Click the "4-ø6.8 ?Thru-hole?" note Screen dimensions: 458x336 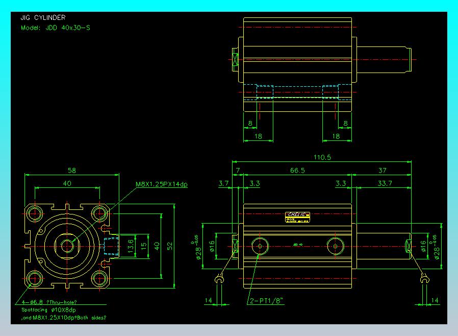(49, 302)
